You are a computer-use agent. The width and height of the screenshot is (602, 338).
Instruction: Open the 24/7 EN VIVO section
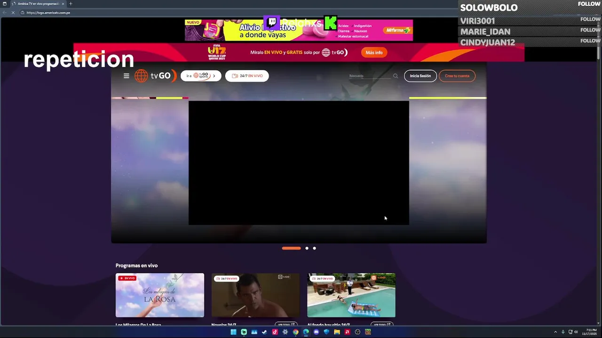click(247, 76)
